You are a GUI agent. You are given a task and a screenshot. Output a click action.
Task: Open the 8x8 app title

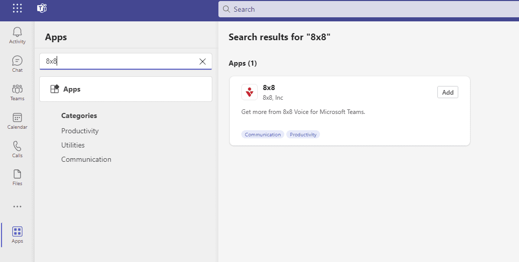(x=269, y=88)
